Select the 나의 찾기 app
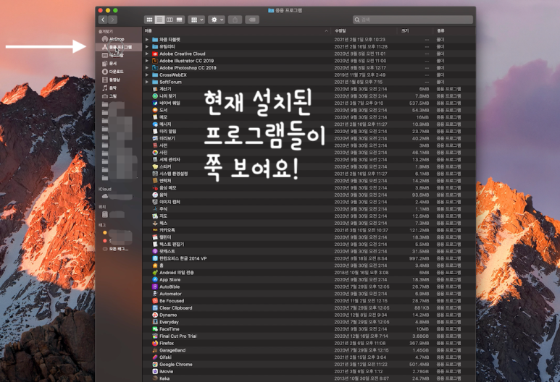The image size is (560, 382). click(164, 96)
